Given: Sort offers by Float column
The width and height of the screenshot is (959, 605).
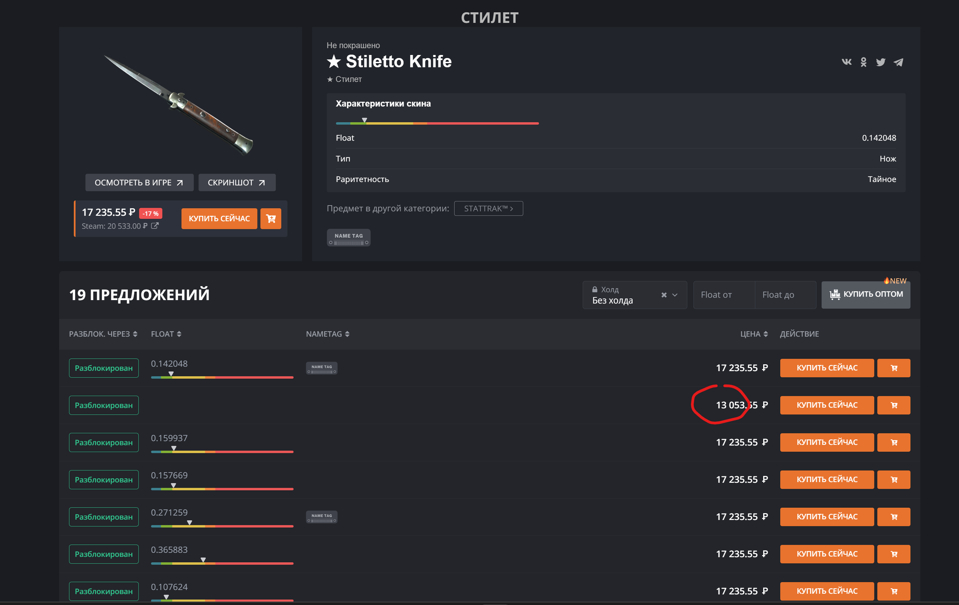Looking at the screenshot, I should (166, 334).
